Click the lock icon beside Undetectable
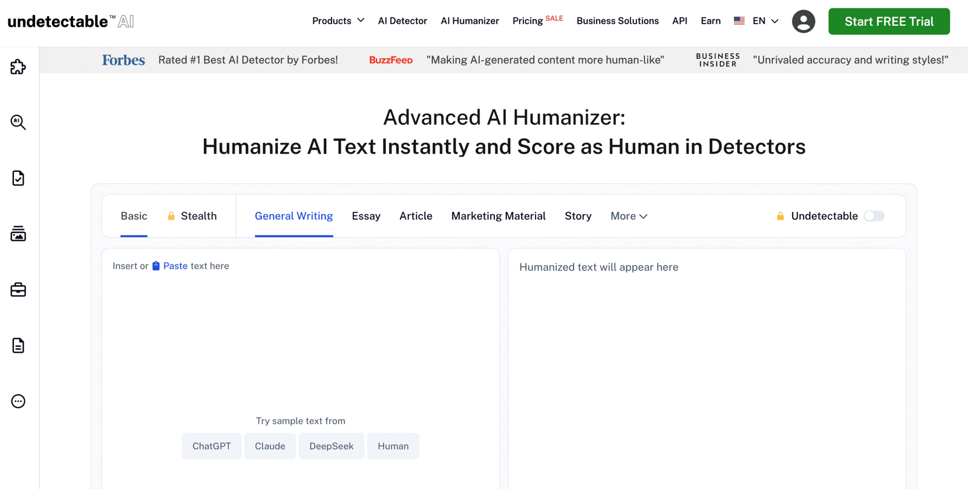Image resolution: width=968 pixels, height=489 pixels. 780,216
